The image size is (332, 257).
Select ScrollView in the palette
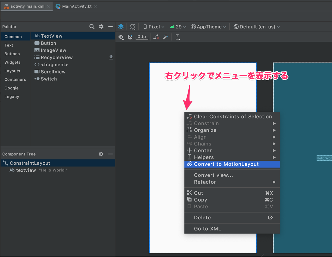[73, 72]
